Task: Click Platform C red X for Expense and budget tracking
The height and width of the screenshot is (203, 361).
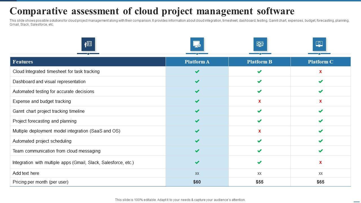Action: pyautogui.click(x=321, y=101)
